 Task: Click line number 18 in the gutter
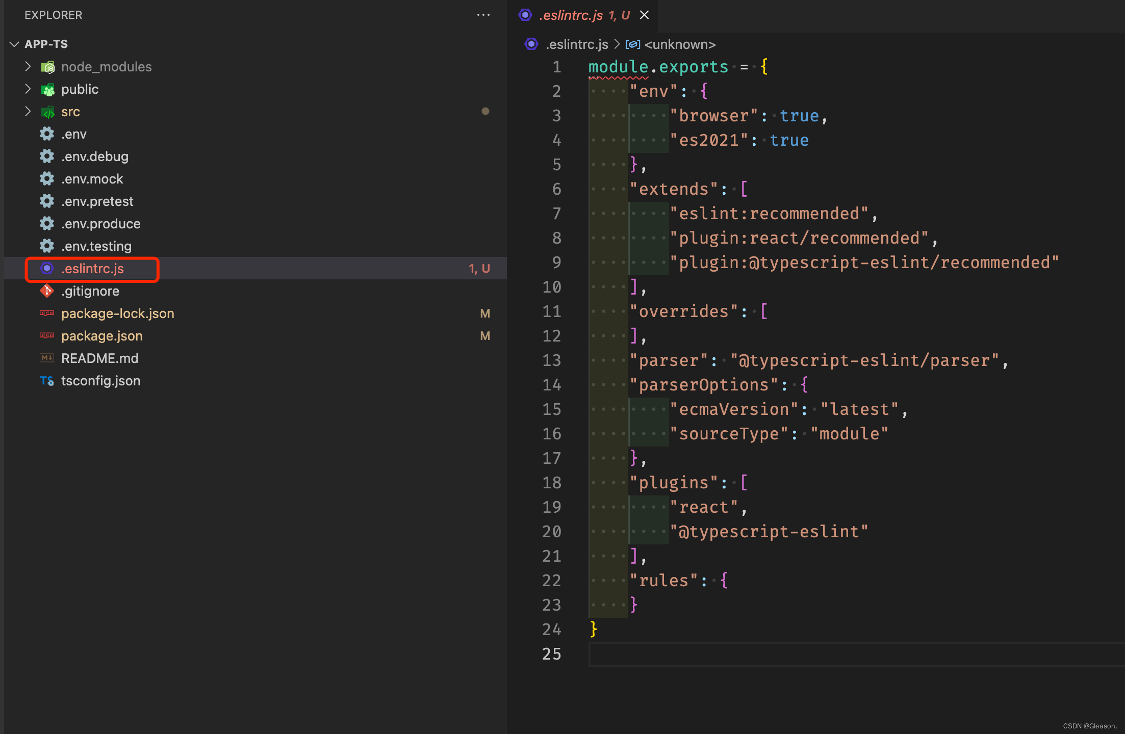click(x=552, y=483)
